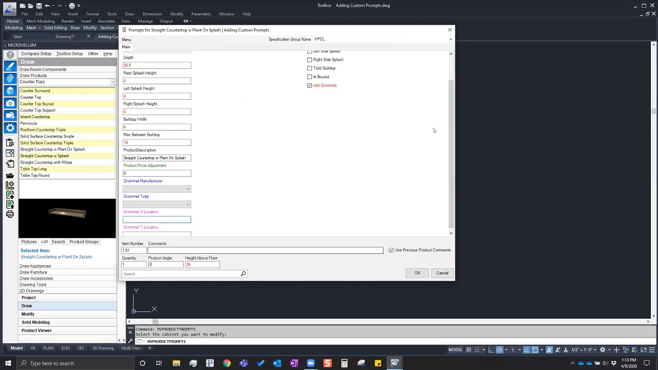Toggle the grid display status bar icon
Viewport: 658px width, 370px height.
(x=469, y=349)
